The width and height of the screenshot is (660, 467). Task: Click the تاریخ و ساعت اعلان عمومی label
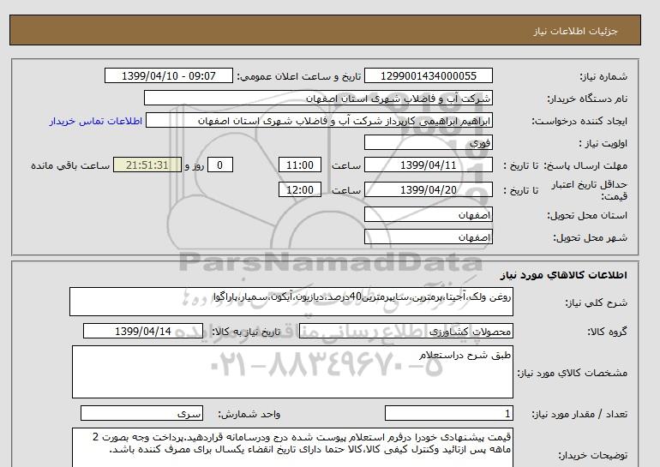click(x=299, y=76)
